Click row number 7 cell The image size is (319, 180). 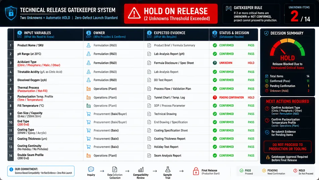point(11,98)
